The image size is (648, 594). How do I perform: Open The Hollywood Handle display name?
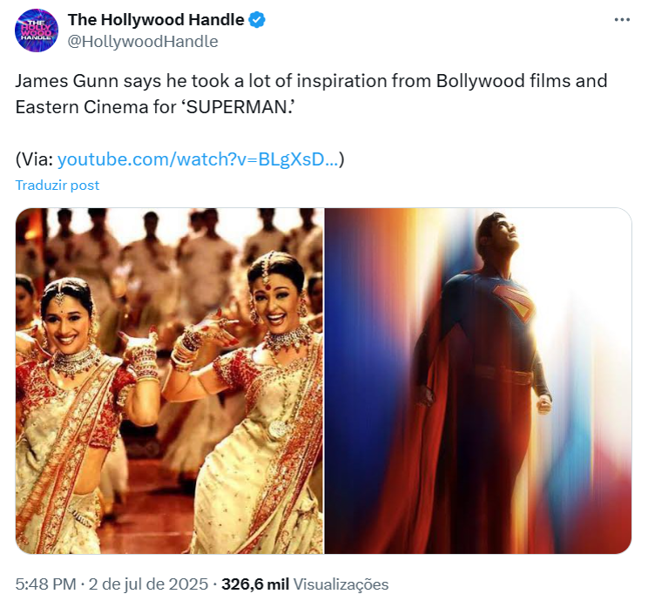pyautogui.click(x=156, y=20)
